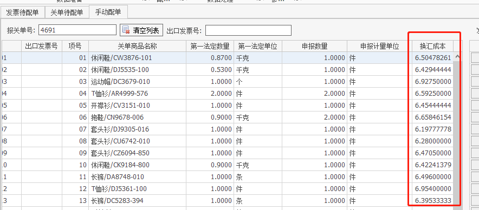Click 换汇成本 value 6.47050000
The image size is (479, 210).
433,153
